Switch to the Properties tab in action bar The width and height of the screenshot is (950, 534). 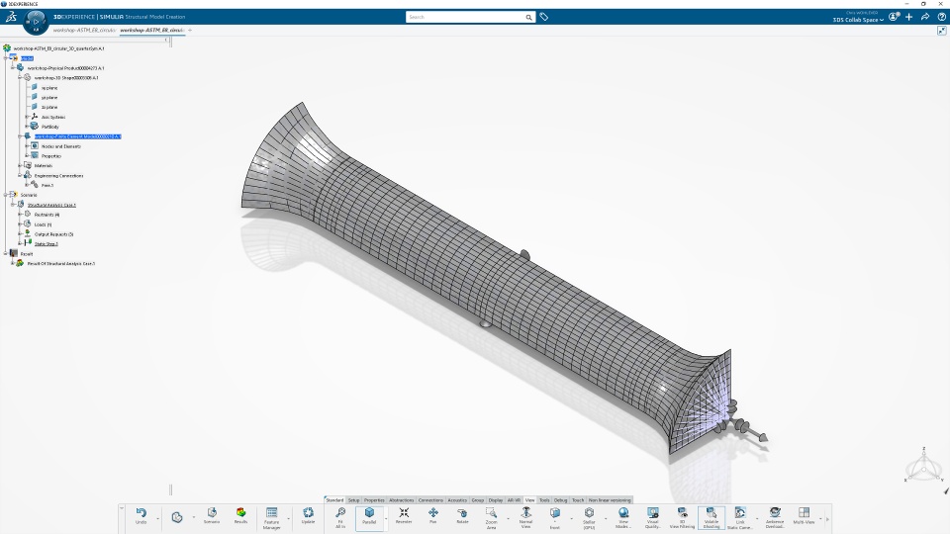pyautogui.click(x=374, y=500)
